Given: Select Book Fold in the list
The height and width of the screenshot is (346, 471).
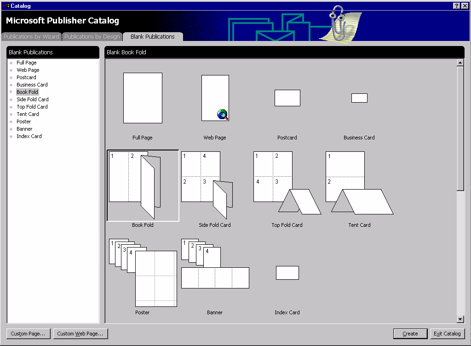Looking at the screenshot, I should [x=27, y=92].
